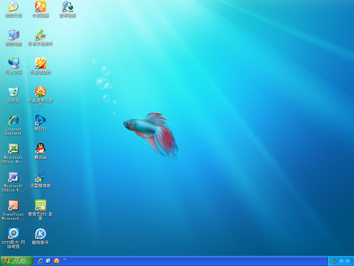Expand the Quick Launch overflow chevron

pyautogui.click(x=65, y=259)
